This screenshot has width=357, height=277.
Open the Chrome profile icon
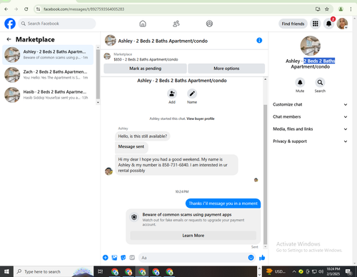pyautogui.click(x=341, y=9)
